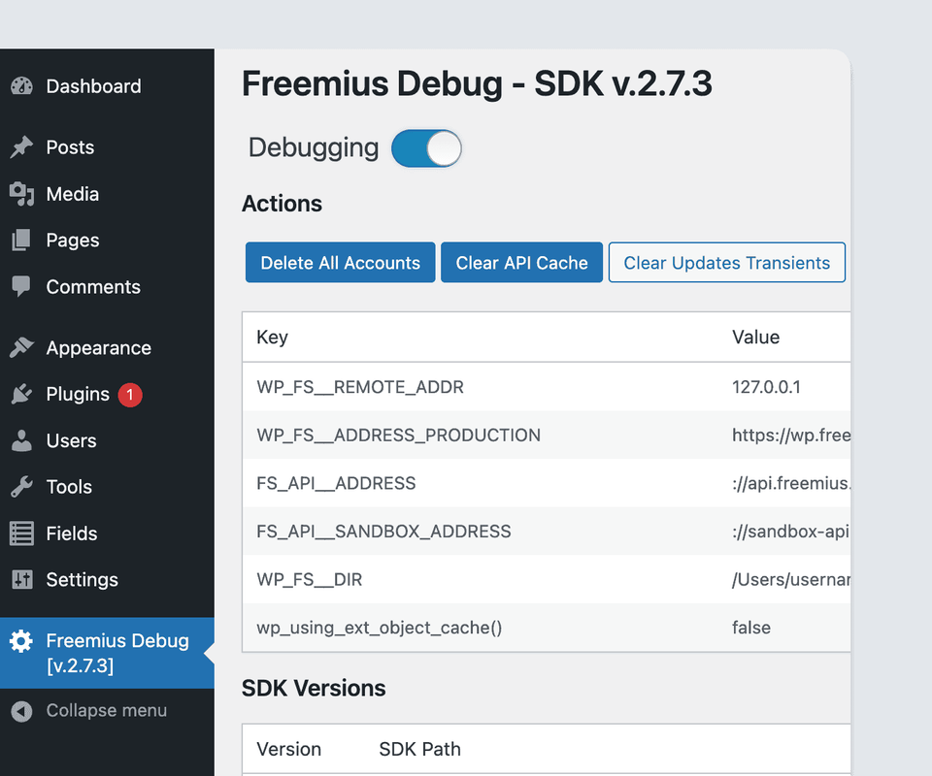932x776 pixels.
Task: Click the Dashboard gauge icon
Action: point(21,86)
